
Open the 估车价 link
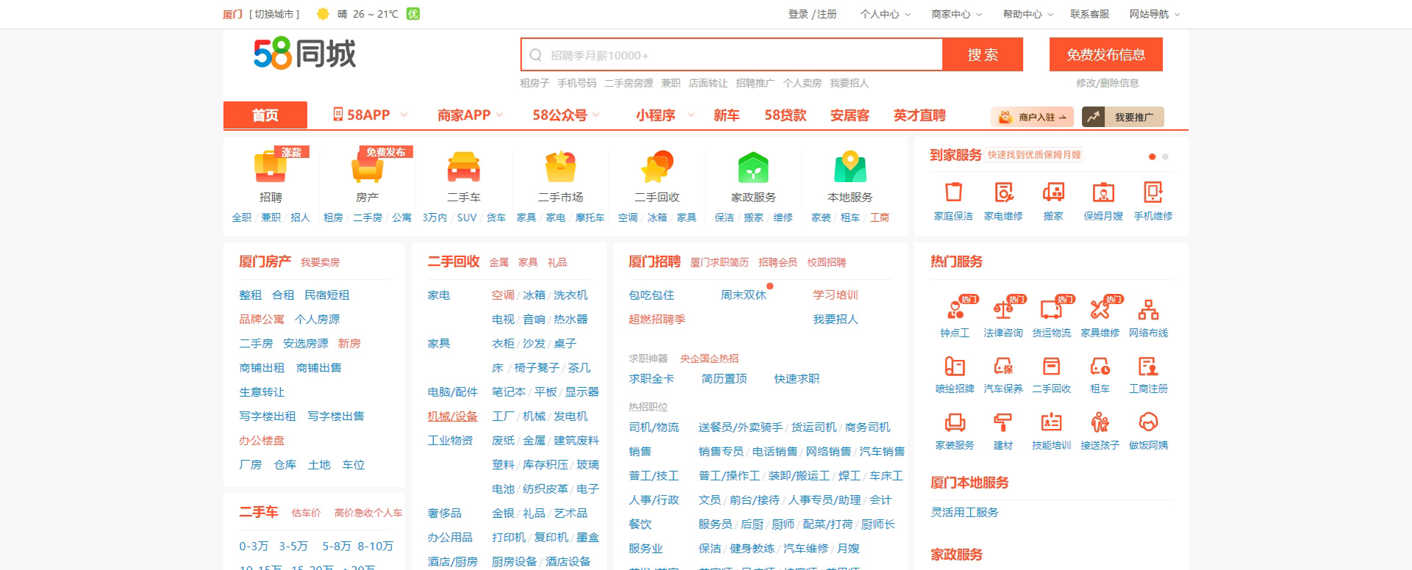[x=306, y=513]
